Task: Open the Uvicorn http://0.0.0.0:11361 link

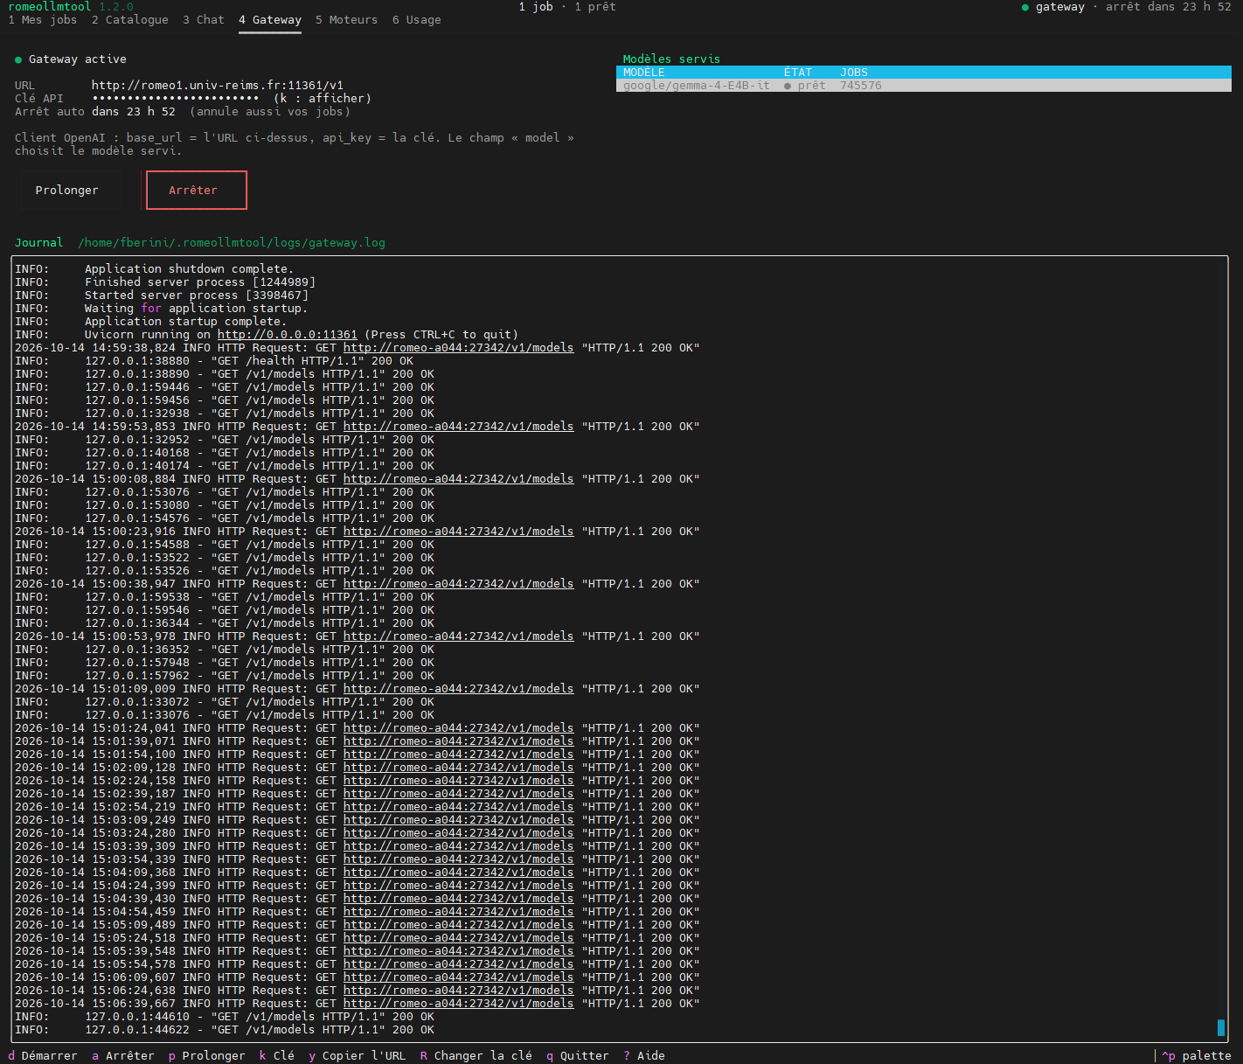Action: pos(288,335)
